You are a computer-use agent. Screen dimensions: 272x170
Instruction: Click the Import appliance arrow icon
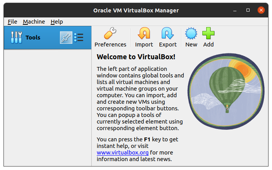144,33
